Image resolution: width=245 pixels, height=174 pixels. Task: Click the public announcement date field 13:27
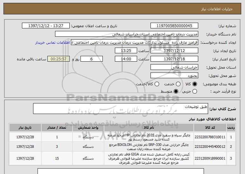46,26
